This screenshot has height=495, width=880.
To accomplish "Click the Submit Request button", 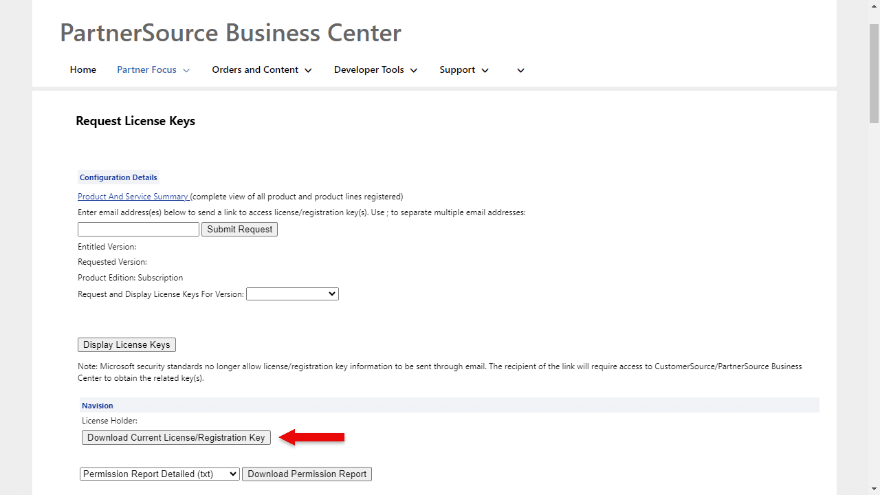I will (x=239, y=229).
